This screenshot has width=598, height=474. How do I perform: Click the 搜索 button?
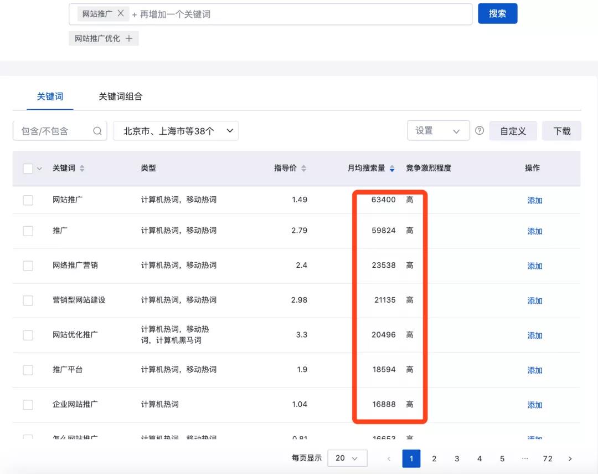pos(497,13)
